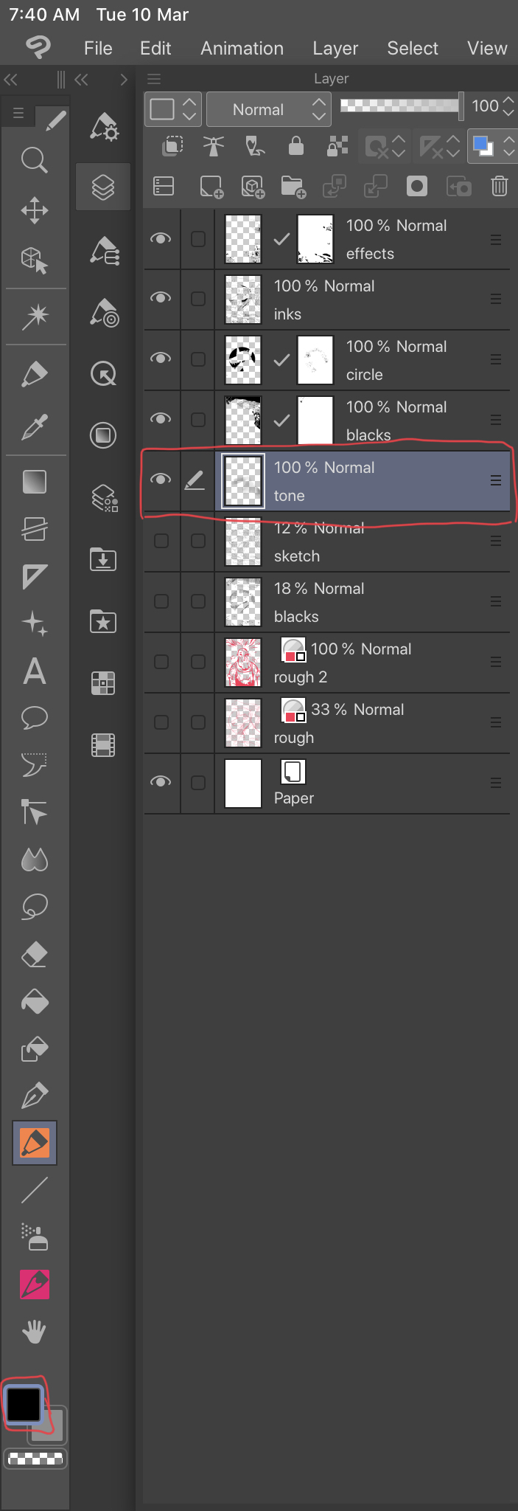The width and height of the screenshot is (518, 1511).
Task: Create a new layer folder
Action: click(293, 186)
